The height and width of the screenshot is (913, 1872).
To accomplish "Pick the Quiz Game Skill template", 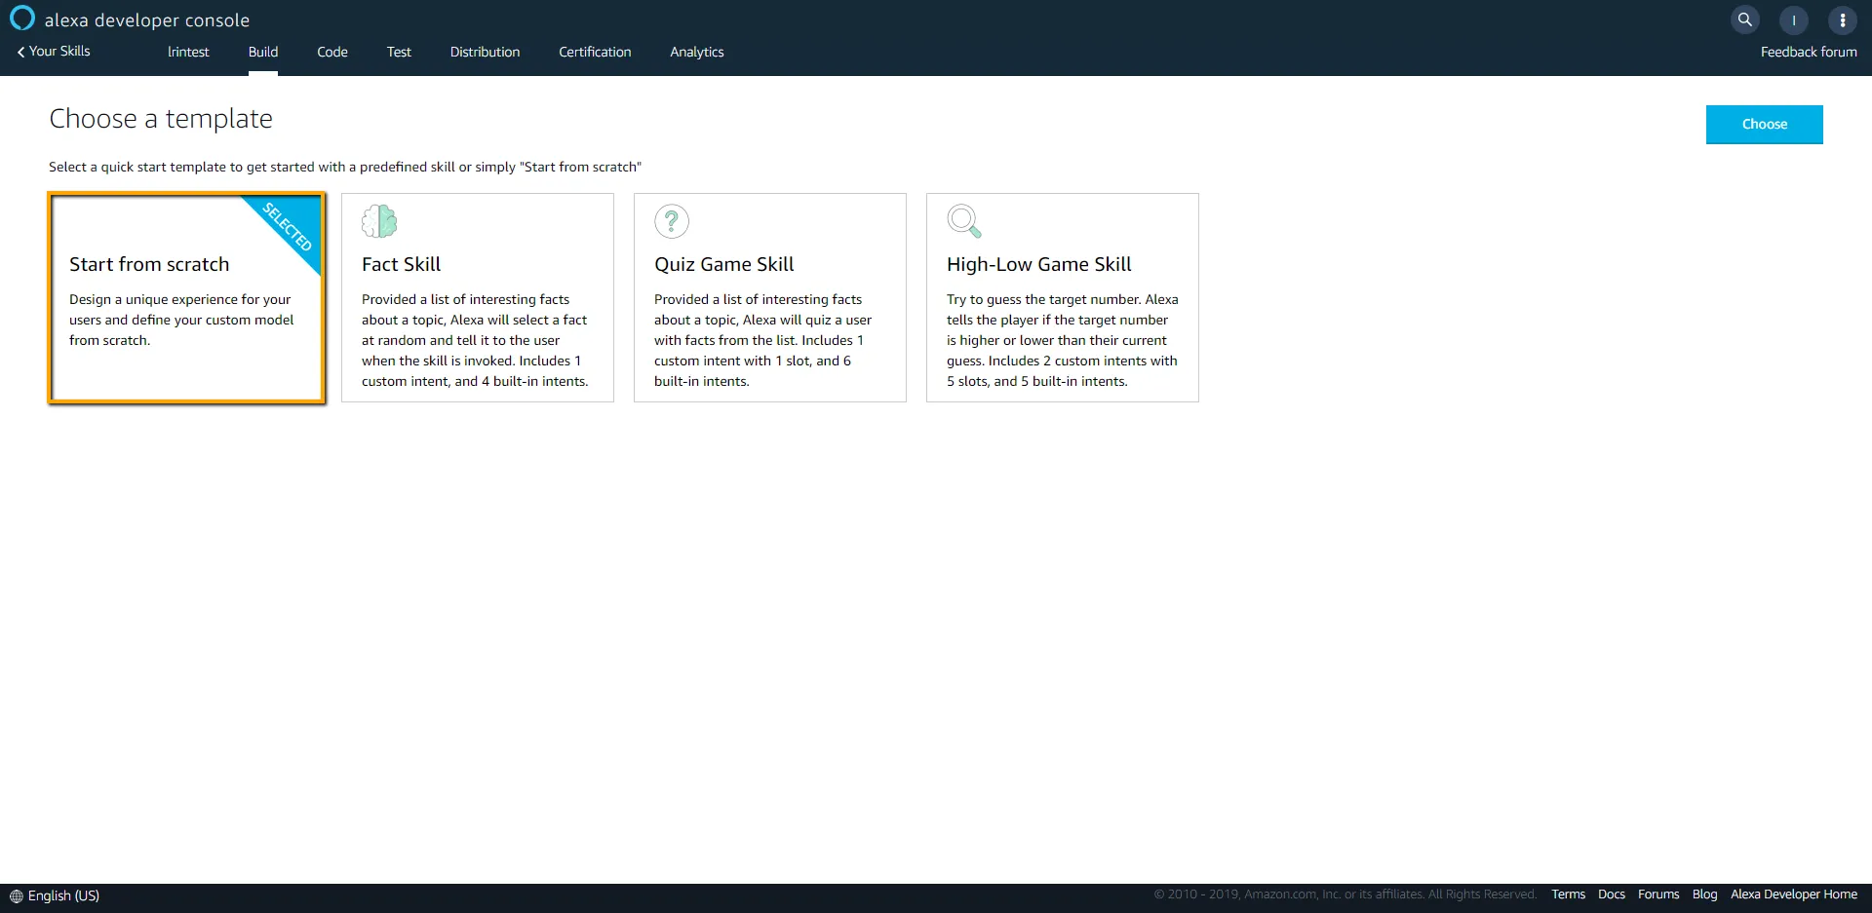I will pyautogui.click(x=769, y=298).
